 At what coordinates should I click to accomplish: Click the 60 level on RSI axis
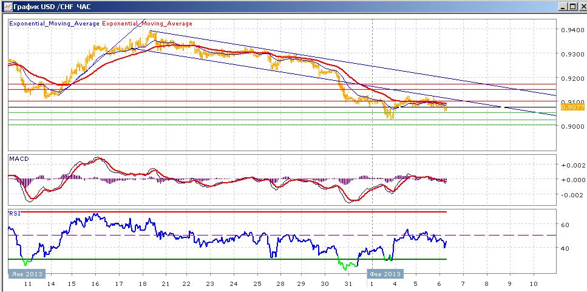[x=565, y=225]
